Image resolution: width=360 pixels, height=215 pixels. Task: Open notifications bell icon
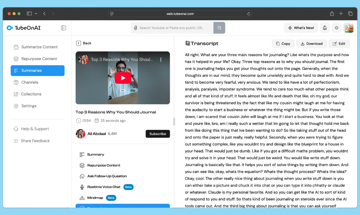(325, 28)
